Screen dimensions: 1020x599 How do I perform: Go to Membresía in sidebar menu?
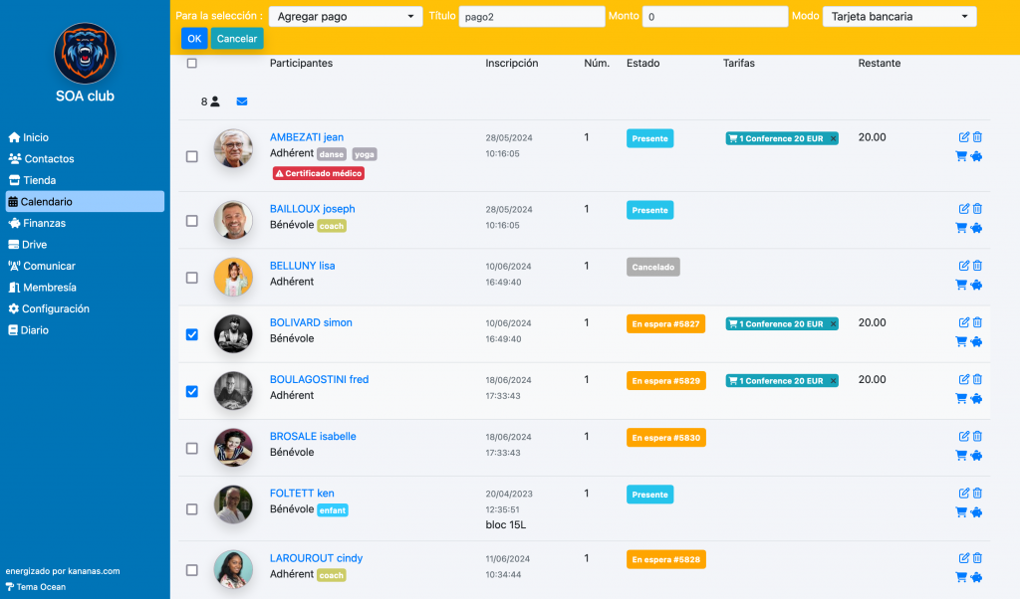[49, 288]
